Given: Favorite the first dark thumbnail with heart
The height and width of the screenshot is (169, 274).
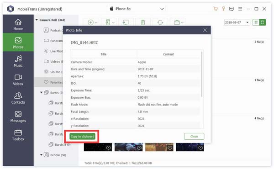Looking at the screenshot, I should [x=108, y=148].
